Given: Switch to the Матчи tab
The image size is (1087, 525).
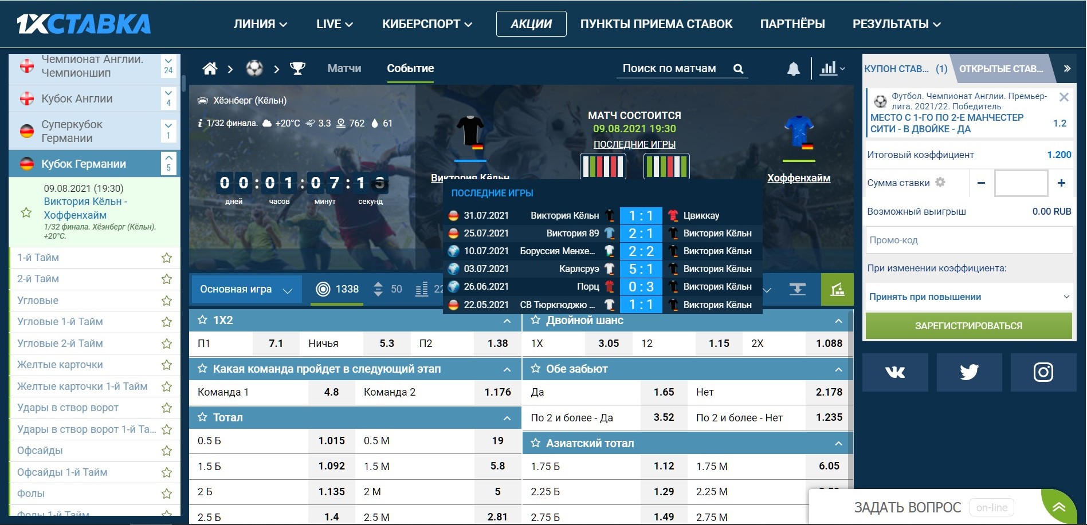Looking at the screenshot, I should pos(344,69).
